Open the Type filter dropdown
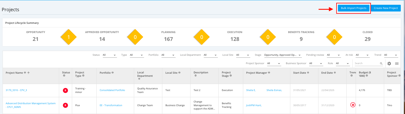The image size is (405, 114). pyautogui.click(x=136, y=55)
